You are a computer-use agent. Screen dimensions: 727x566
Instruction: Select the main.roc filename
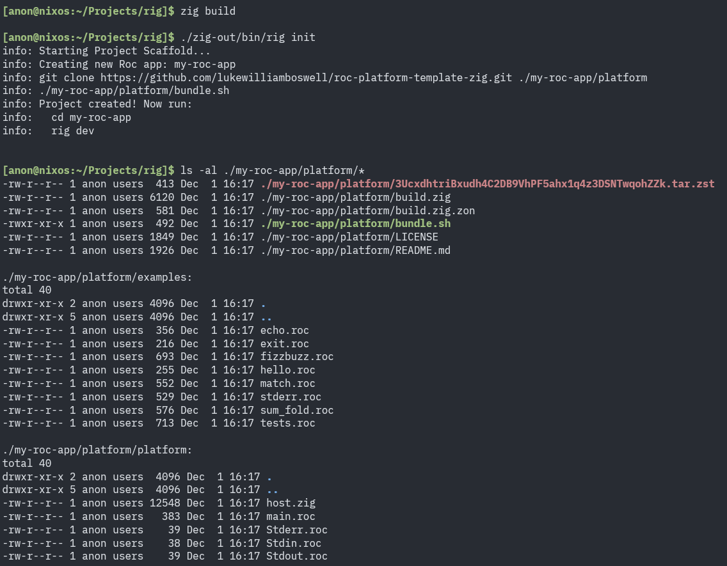pyautogui.click(x=291, y=517)
